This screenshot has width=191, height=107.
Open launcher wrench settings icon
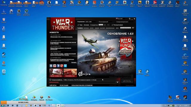coord(130,19)
